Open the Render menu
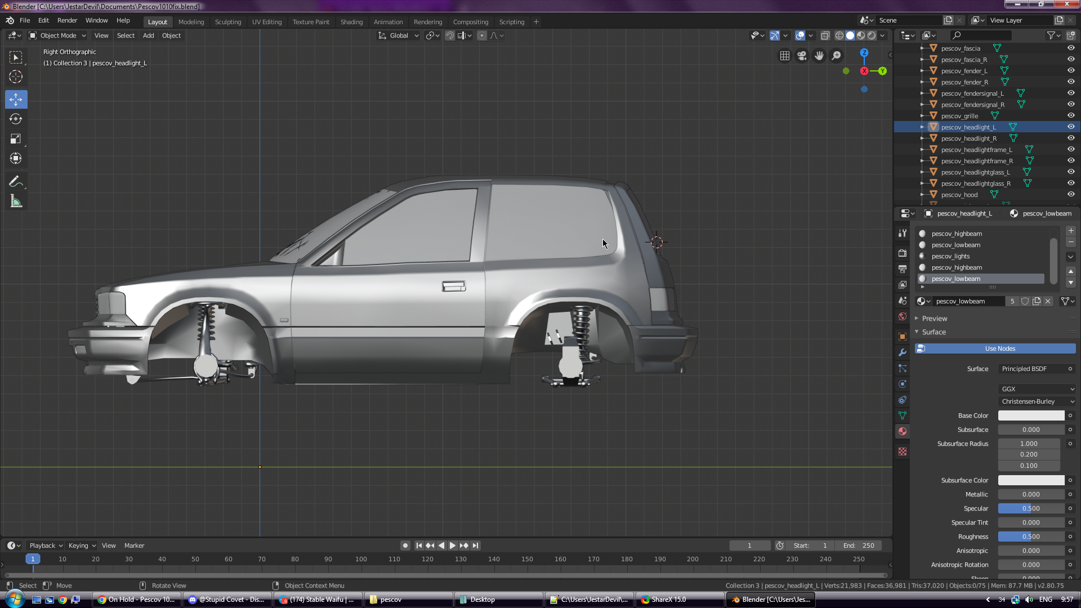Screen dimensions: 1081x608 pos(67,20)
